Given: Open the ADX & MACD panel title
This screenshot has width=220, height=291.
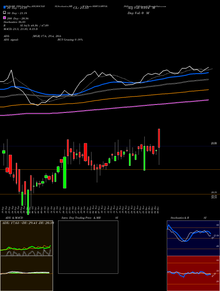Looking at the screenshot, I should pos(14,218).
